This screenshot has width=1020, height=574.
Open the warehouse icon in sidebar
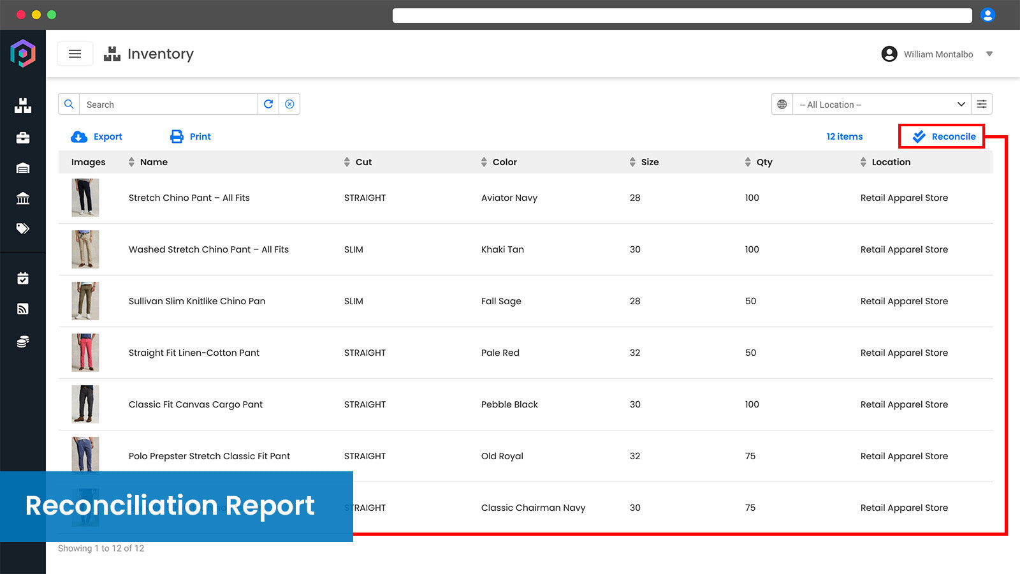tap(23, 168)
